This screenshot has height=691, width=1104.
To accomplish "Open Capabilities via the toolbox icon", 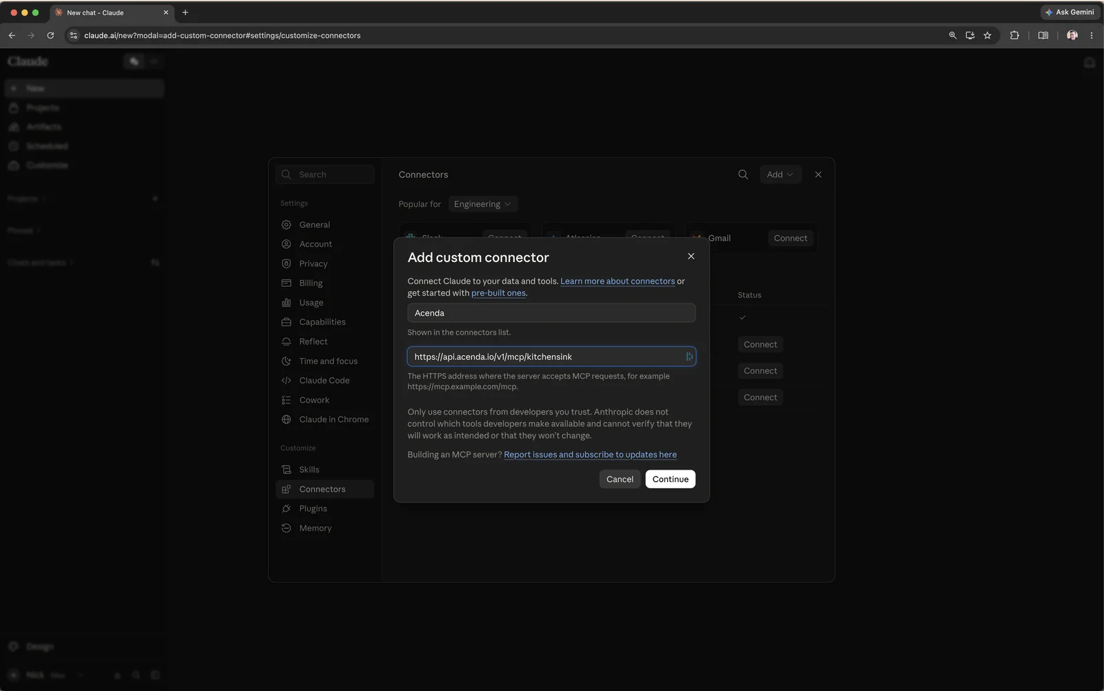I will pos(286,322).
